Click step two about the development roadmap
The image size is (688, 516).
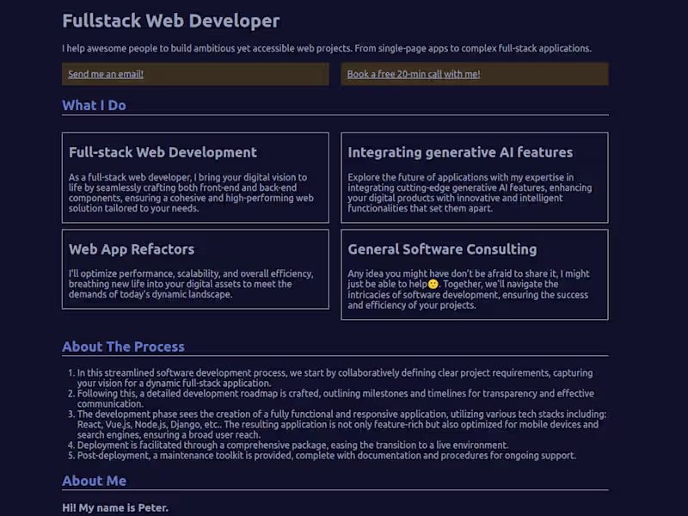(335, 398)
